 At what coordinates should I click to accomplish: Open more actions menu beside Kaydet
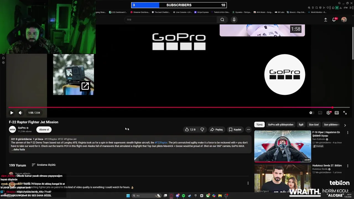pos(248,130)
